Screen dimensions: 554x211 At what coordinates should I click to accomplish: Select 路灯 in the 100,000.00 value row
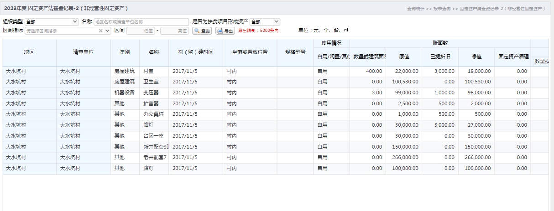[x=154, y=169]
